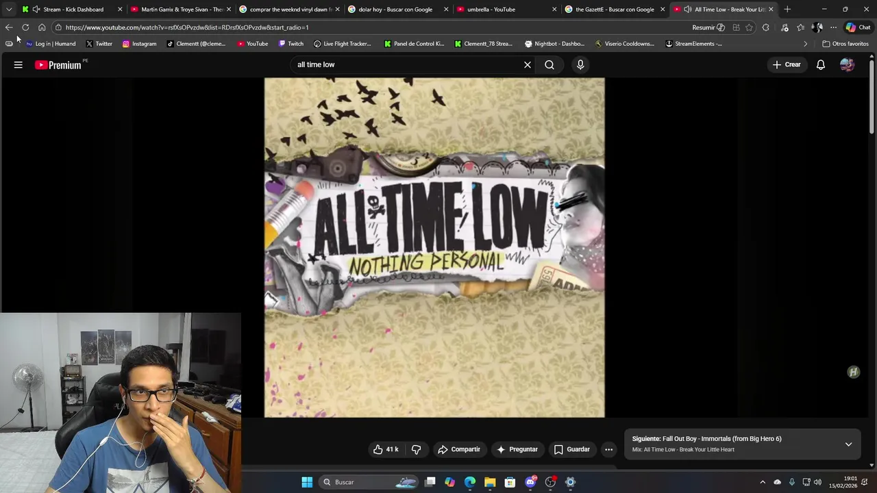
Task: Open the YouTube hamburger guide menu
Action: [18, 65]
